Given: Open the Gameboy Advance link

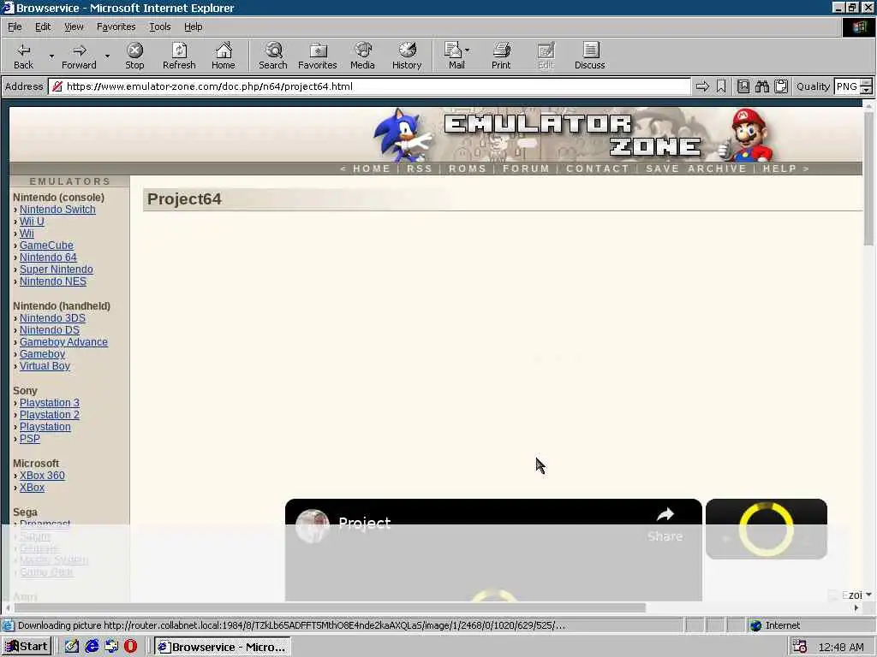Looking at the screenshot, I should [x=63, y=342].
